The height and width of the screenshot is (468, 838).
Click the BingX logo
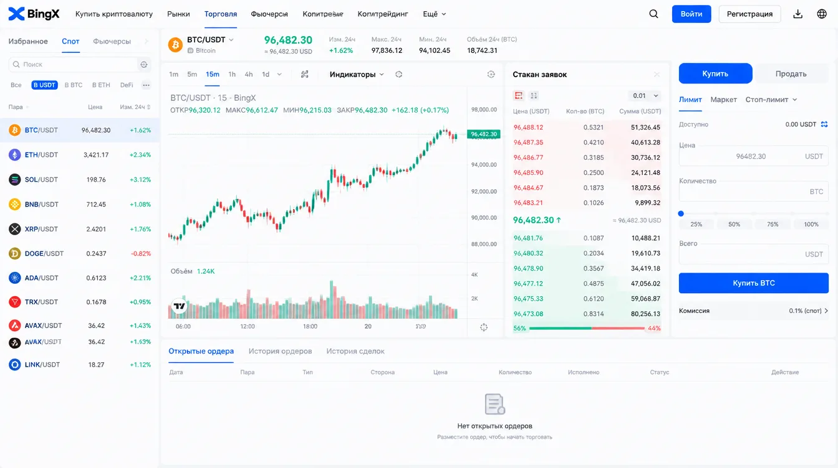(34, 14)
